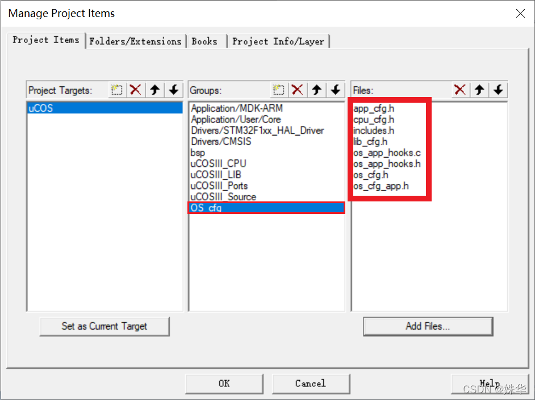Open the Folders/Extensions tab
This screenshot has height=400, width=535.
tap(136, 41)
